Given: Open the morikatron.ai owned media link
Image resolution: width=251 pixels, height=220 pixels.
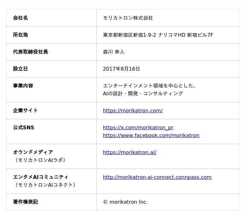Looking at the screenshot, I should pos(130,152).
